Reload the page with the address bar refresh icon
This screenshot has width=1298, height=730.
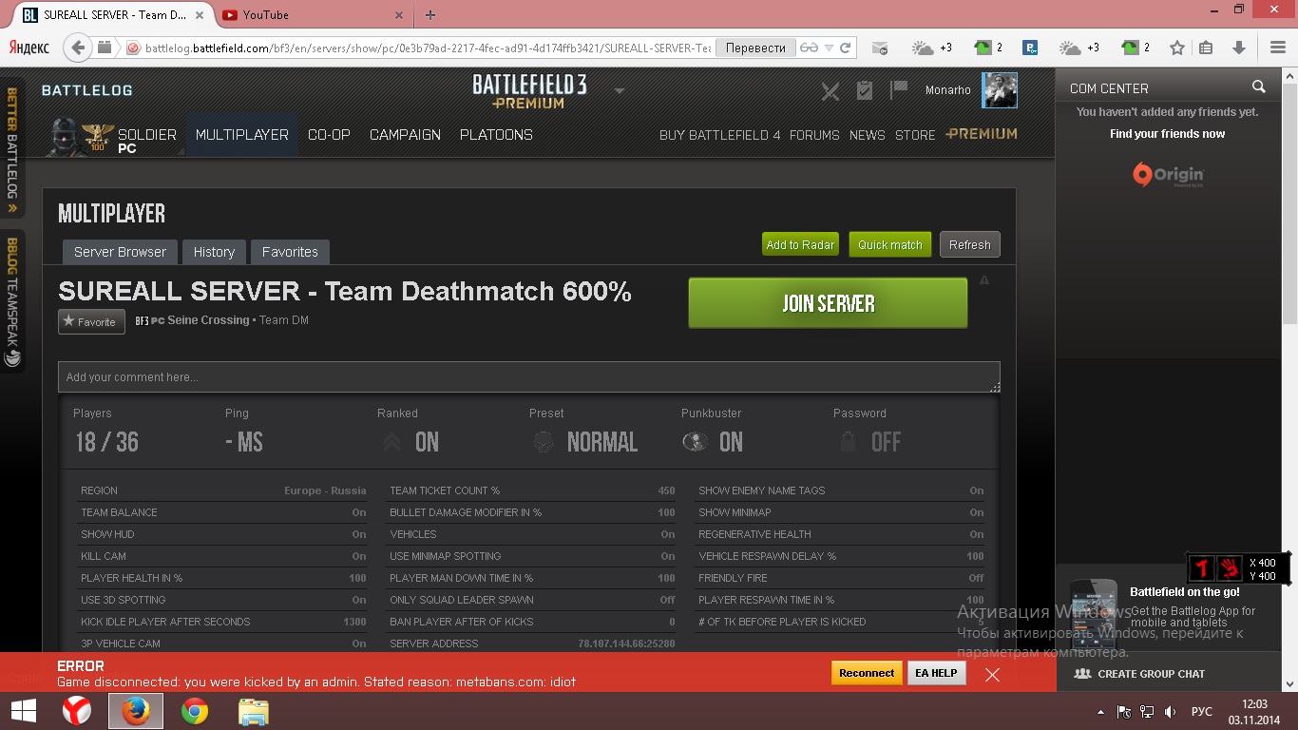click(x=845, y=48)
